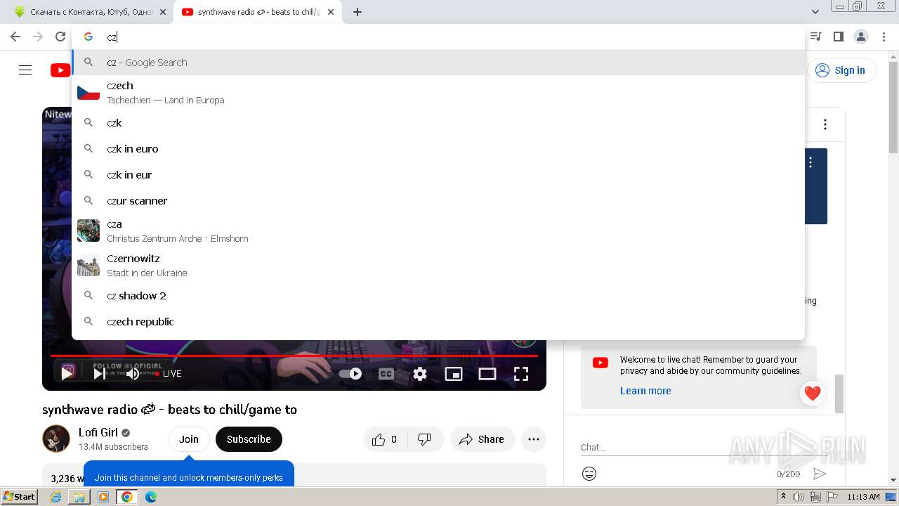Sign in to YouTube
This screenshot has height=506, width=899.
(x=841, y=70)
